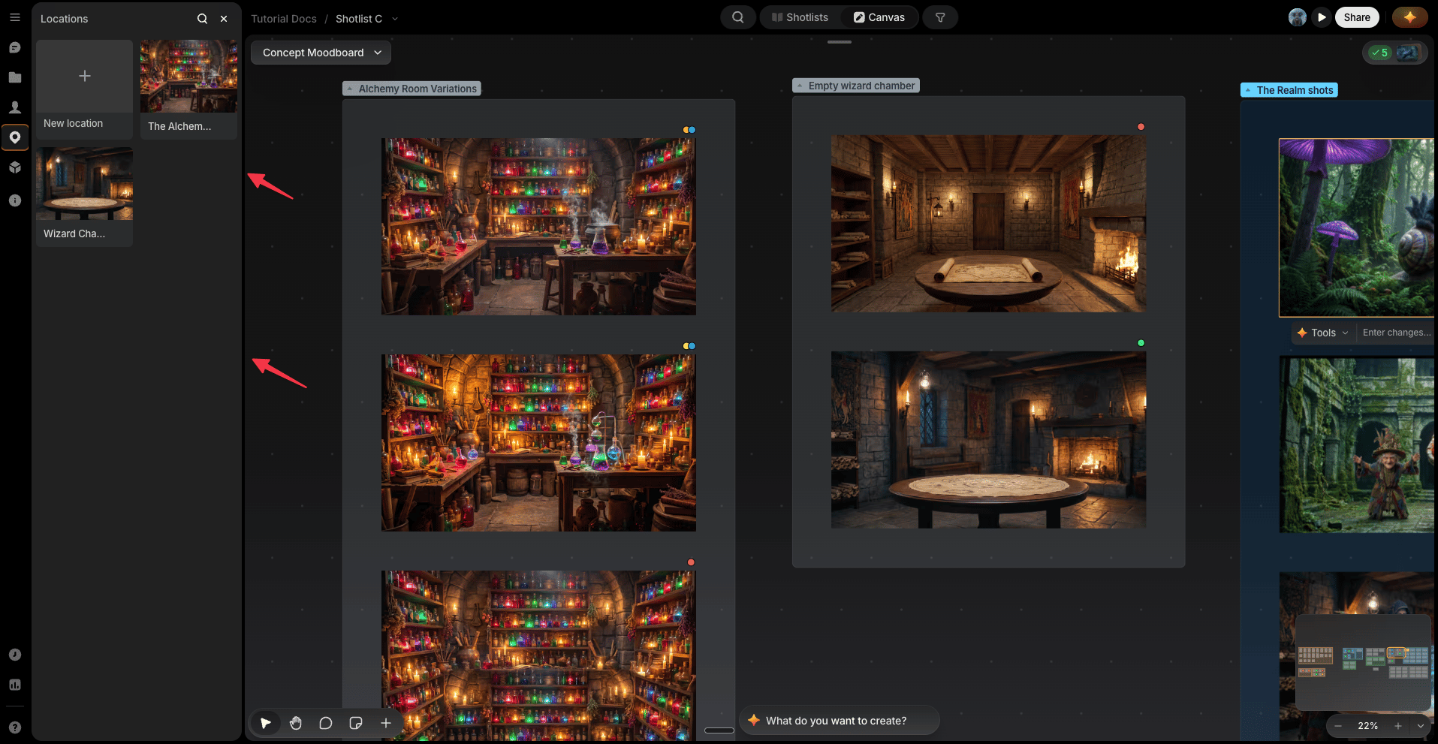Screen dimensions: 1438x744
Task: Open the Concept Moodboard dropdown
Action: pyautogui.click(x=321, y=53)
